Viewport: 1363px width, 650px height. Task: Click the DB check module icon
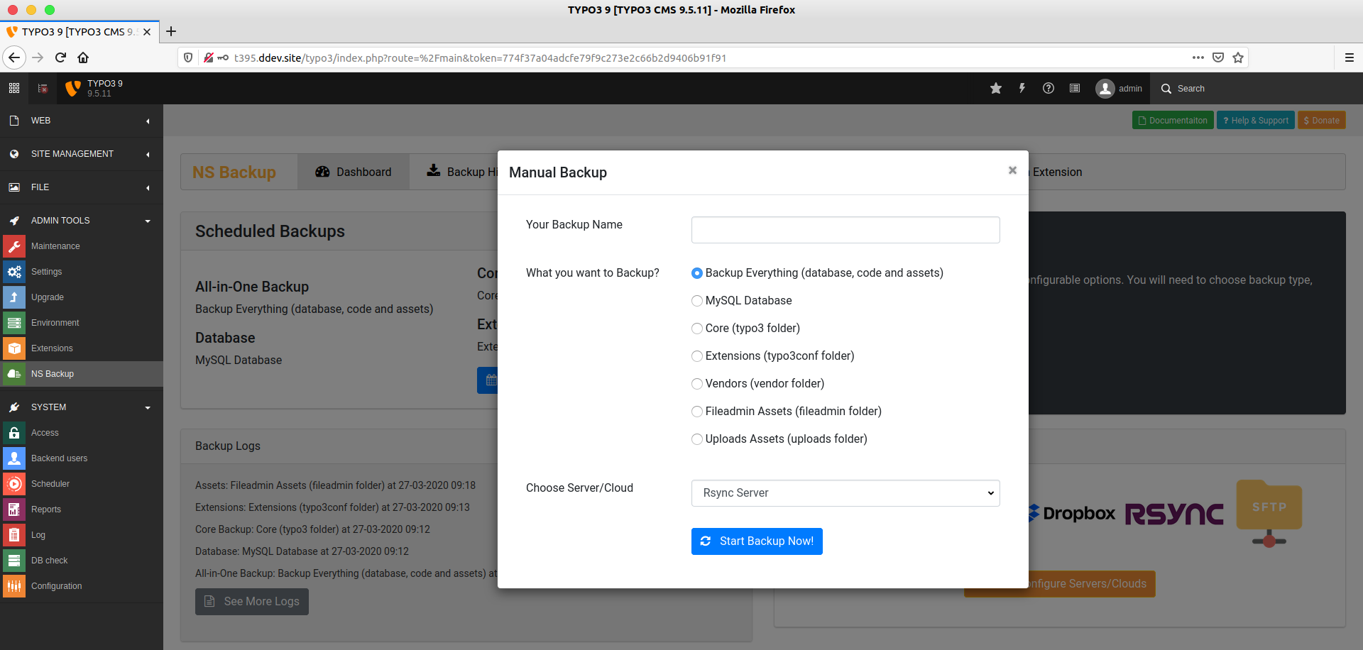(14, 561)
